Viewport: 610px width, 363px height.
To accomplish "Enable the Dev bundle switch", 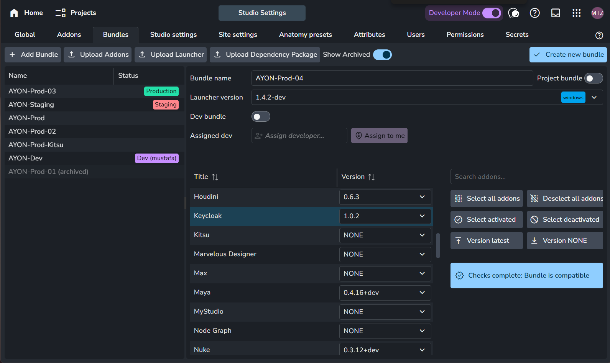I will (x=261, y=116).
